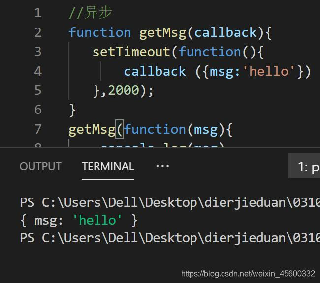
Task: Open the terminal selector dropdown '1: p'
Action: (304, 166)
